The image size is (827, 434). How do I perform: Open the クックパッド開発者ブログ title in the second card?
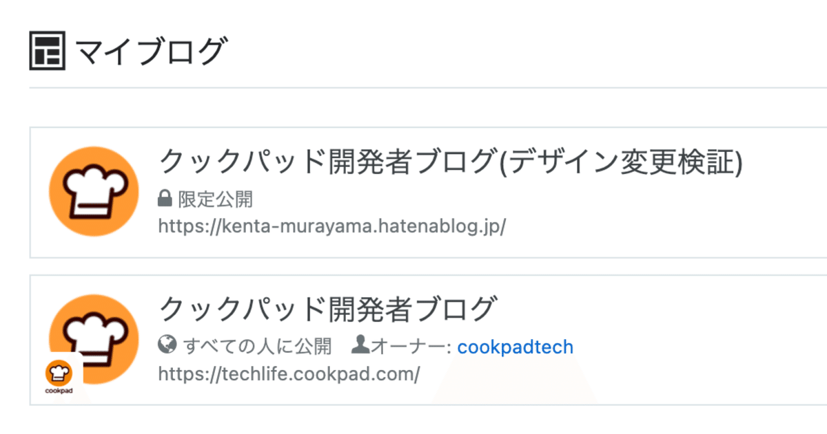pyautogui.click(x=327, y=310)
